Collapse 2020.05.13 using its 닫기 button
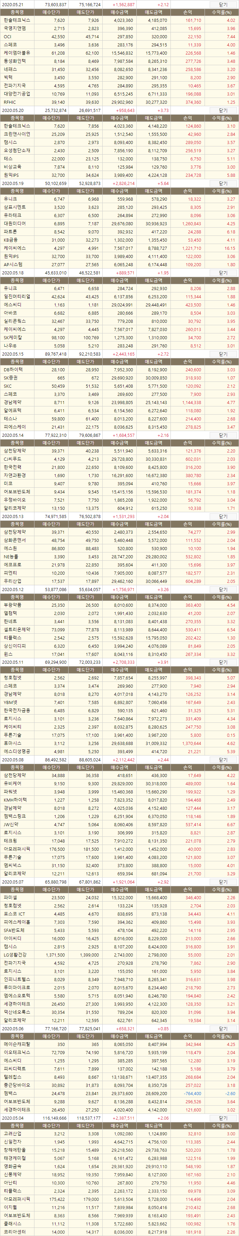Viewport: 239px width, 1236px height. (223, 516)
